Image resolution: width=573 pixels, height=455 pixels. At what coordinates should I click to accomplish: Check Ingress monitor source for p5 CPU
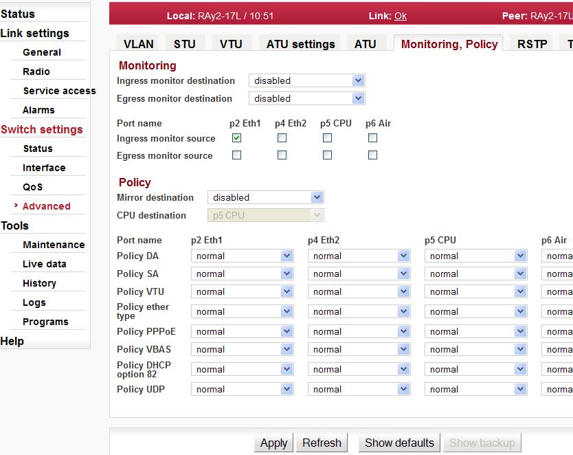tap(327, 137)
